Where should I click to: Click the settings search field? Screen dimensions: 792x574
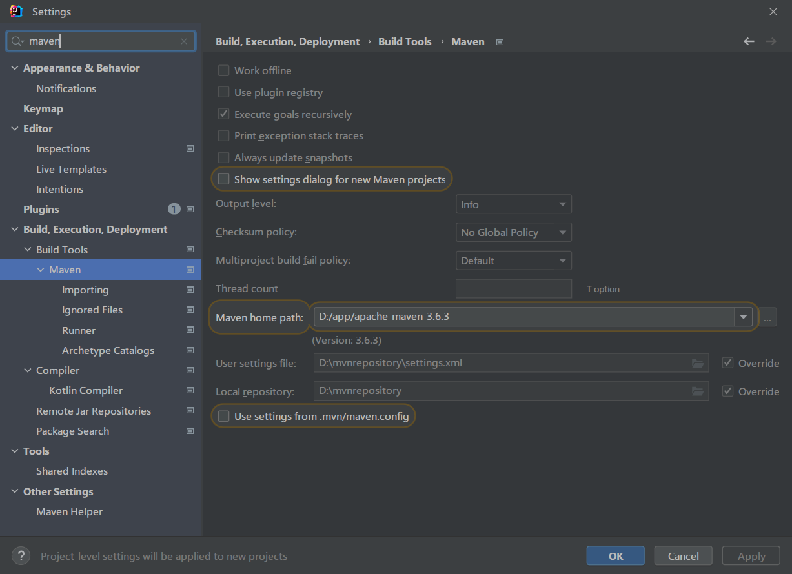click(101, 41)
